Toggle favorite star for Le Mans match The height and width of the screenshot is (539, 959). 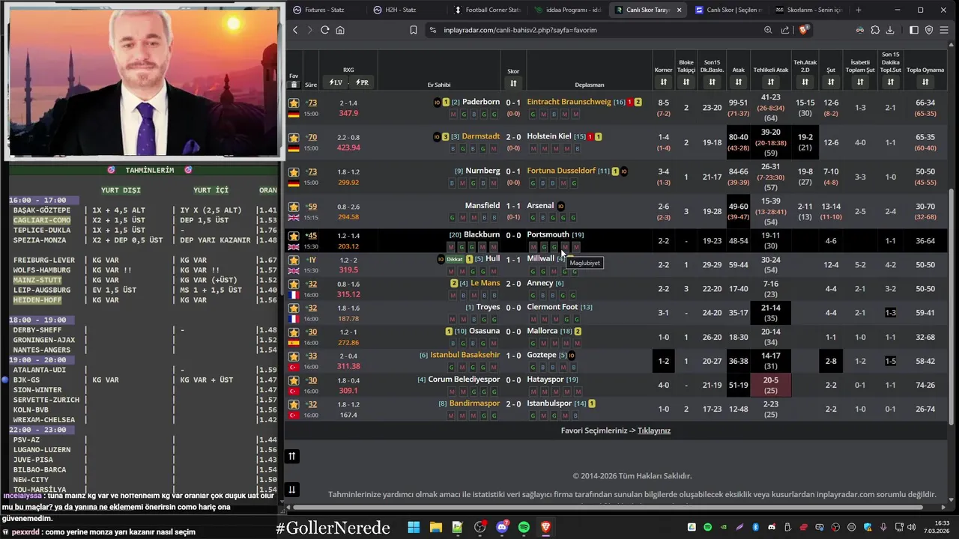pyautogui.click(x=294, y=284)
